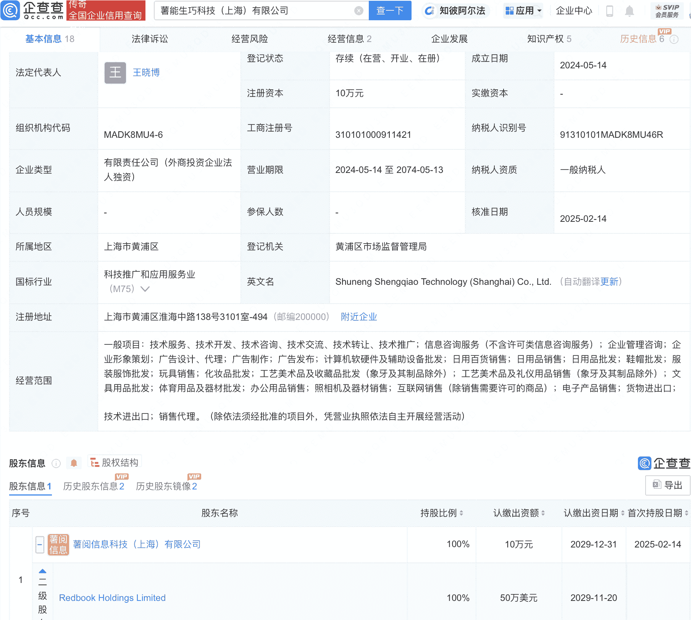Viewport: 691px width, 620px height.
Task: Collapse the 薯阅信息科技 shareholder tree node
Action: coord(40,544)
